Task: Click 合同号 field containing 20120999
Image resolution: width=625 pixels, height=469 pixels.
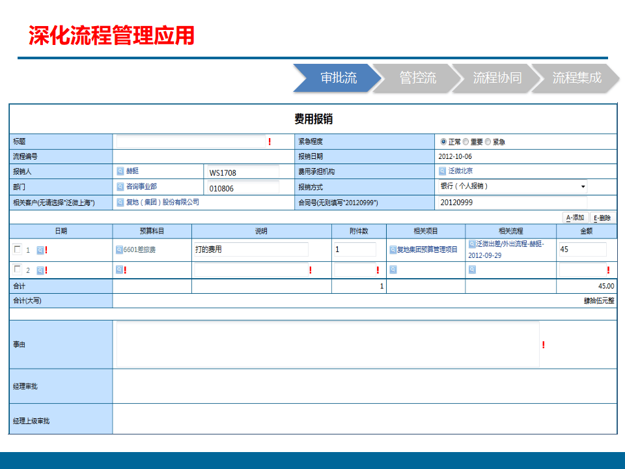Action: [512, 203]
